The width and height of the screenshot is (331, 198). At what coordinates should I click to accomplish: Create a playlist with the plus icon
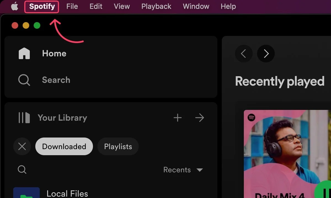[178, 118]
